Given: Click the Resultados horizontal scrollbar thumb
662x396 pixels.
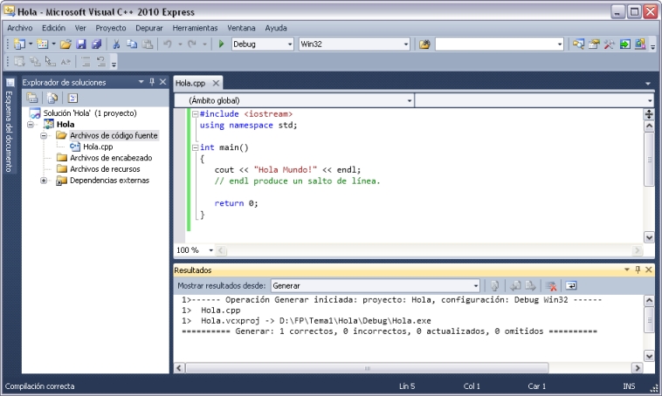Looking at the screenshot, I should pos(367,368).
